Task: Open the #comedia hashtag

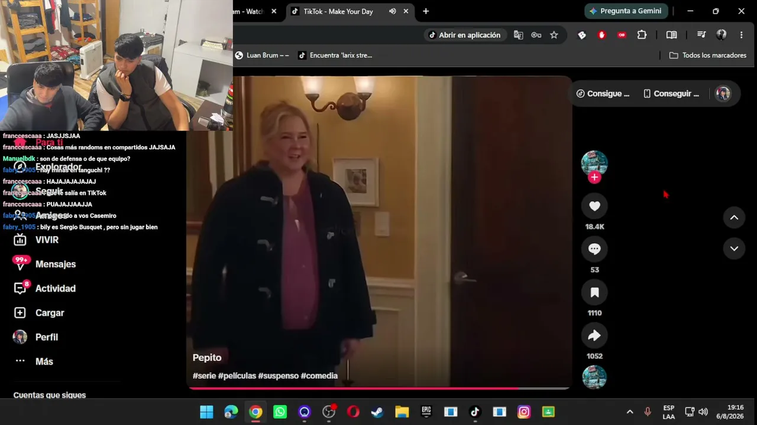Action: coord(319,376)
